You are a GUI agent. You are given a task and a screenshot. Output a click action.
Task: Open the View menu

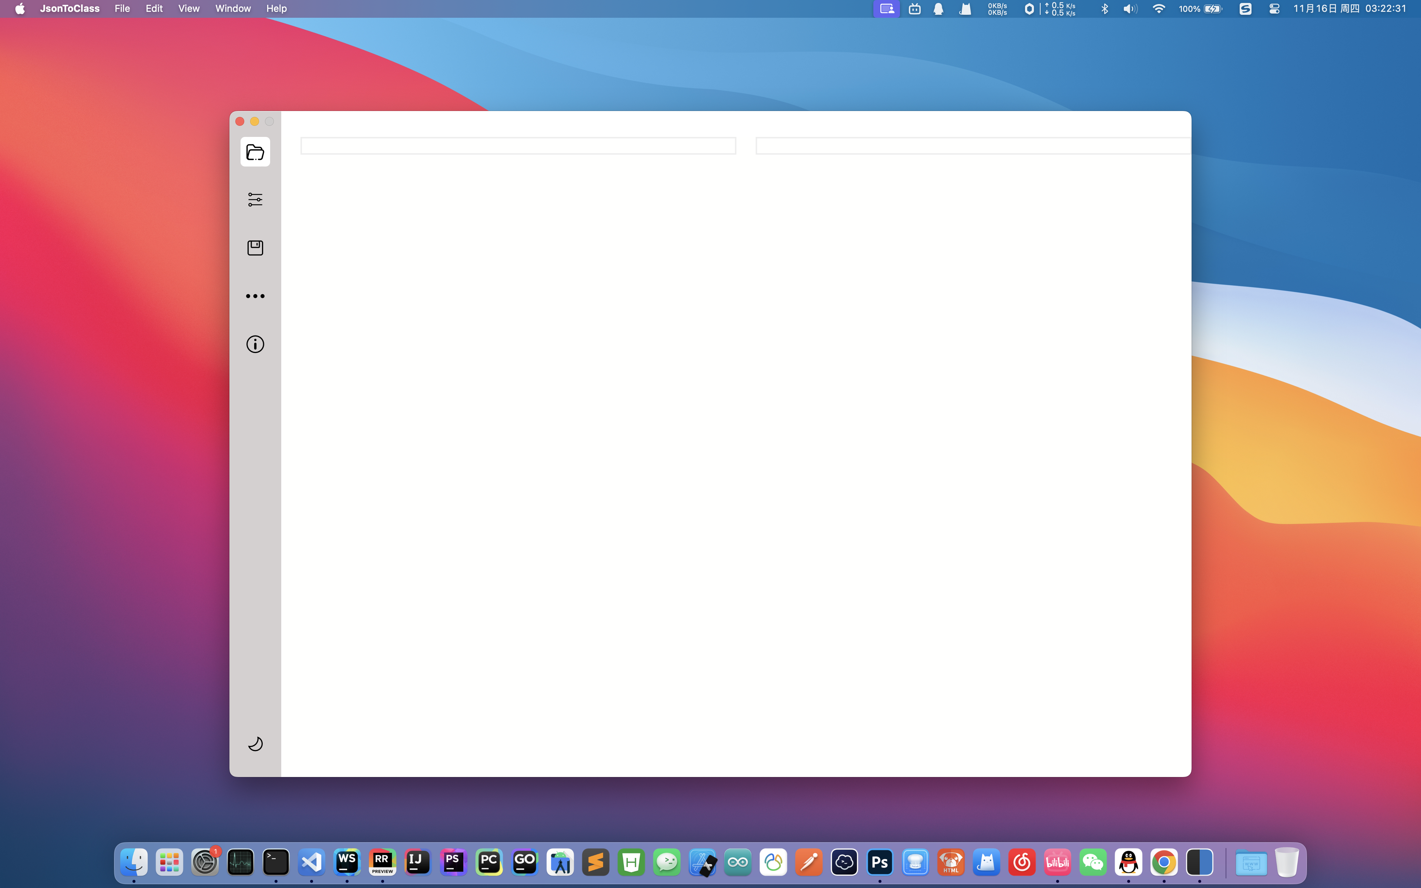point(189,9)
